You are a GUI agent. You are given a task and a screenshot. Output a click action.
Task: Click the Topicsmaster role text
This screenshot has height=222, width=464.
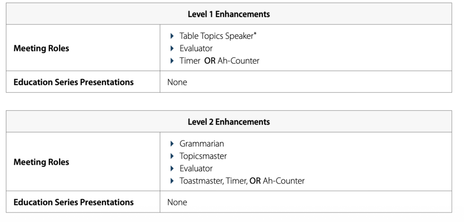(203, 156)
